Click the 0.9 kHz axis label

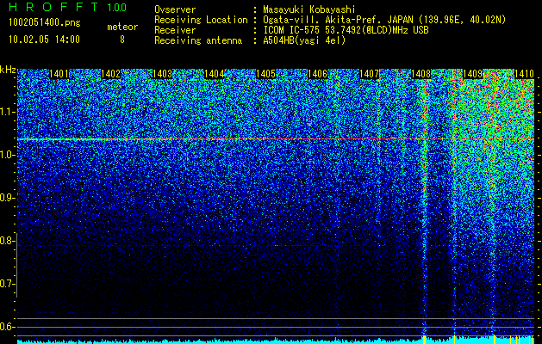click(x=8, y=198)
